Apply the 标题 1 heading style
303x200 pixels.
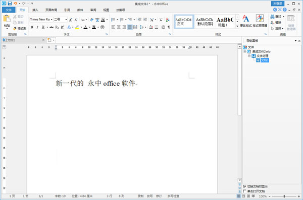point(225,22)
